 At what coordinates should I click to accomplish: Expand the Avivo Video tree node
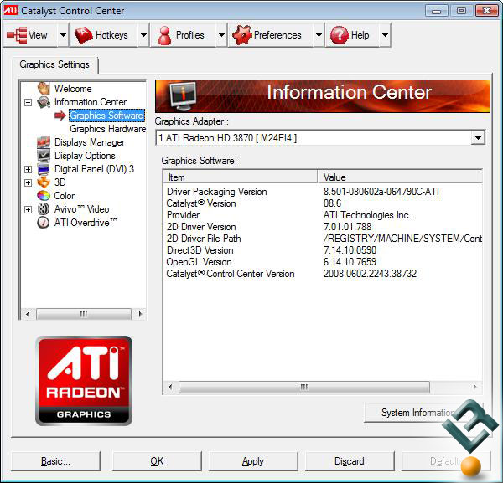pos(29,209)
